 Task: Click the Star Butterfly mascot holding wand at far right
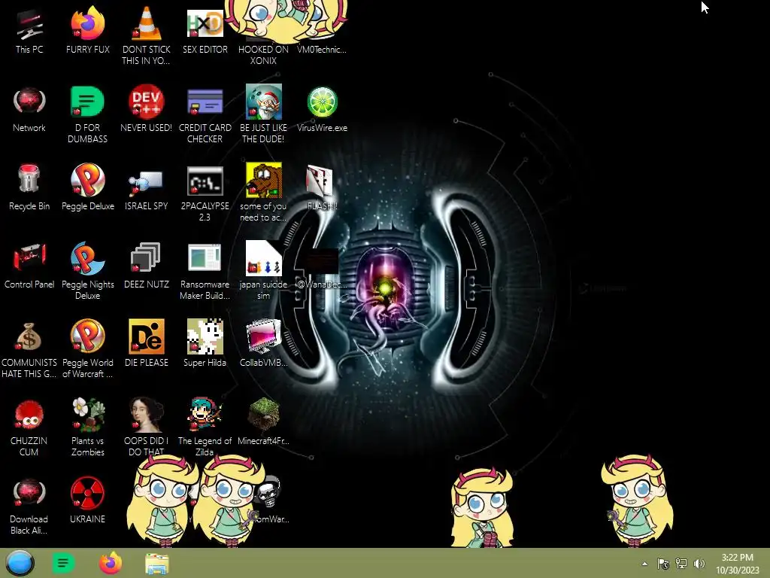(637, 500)
